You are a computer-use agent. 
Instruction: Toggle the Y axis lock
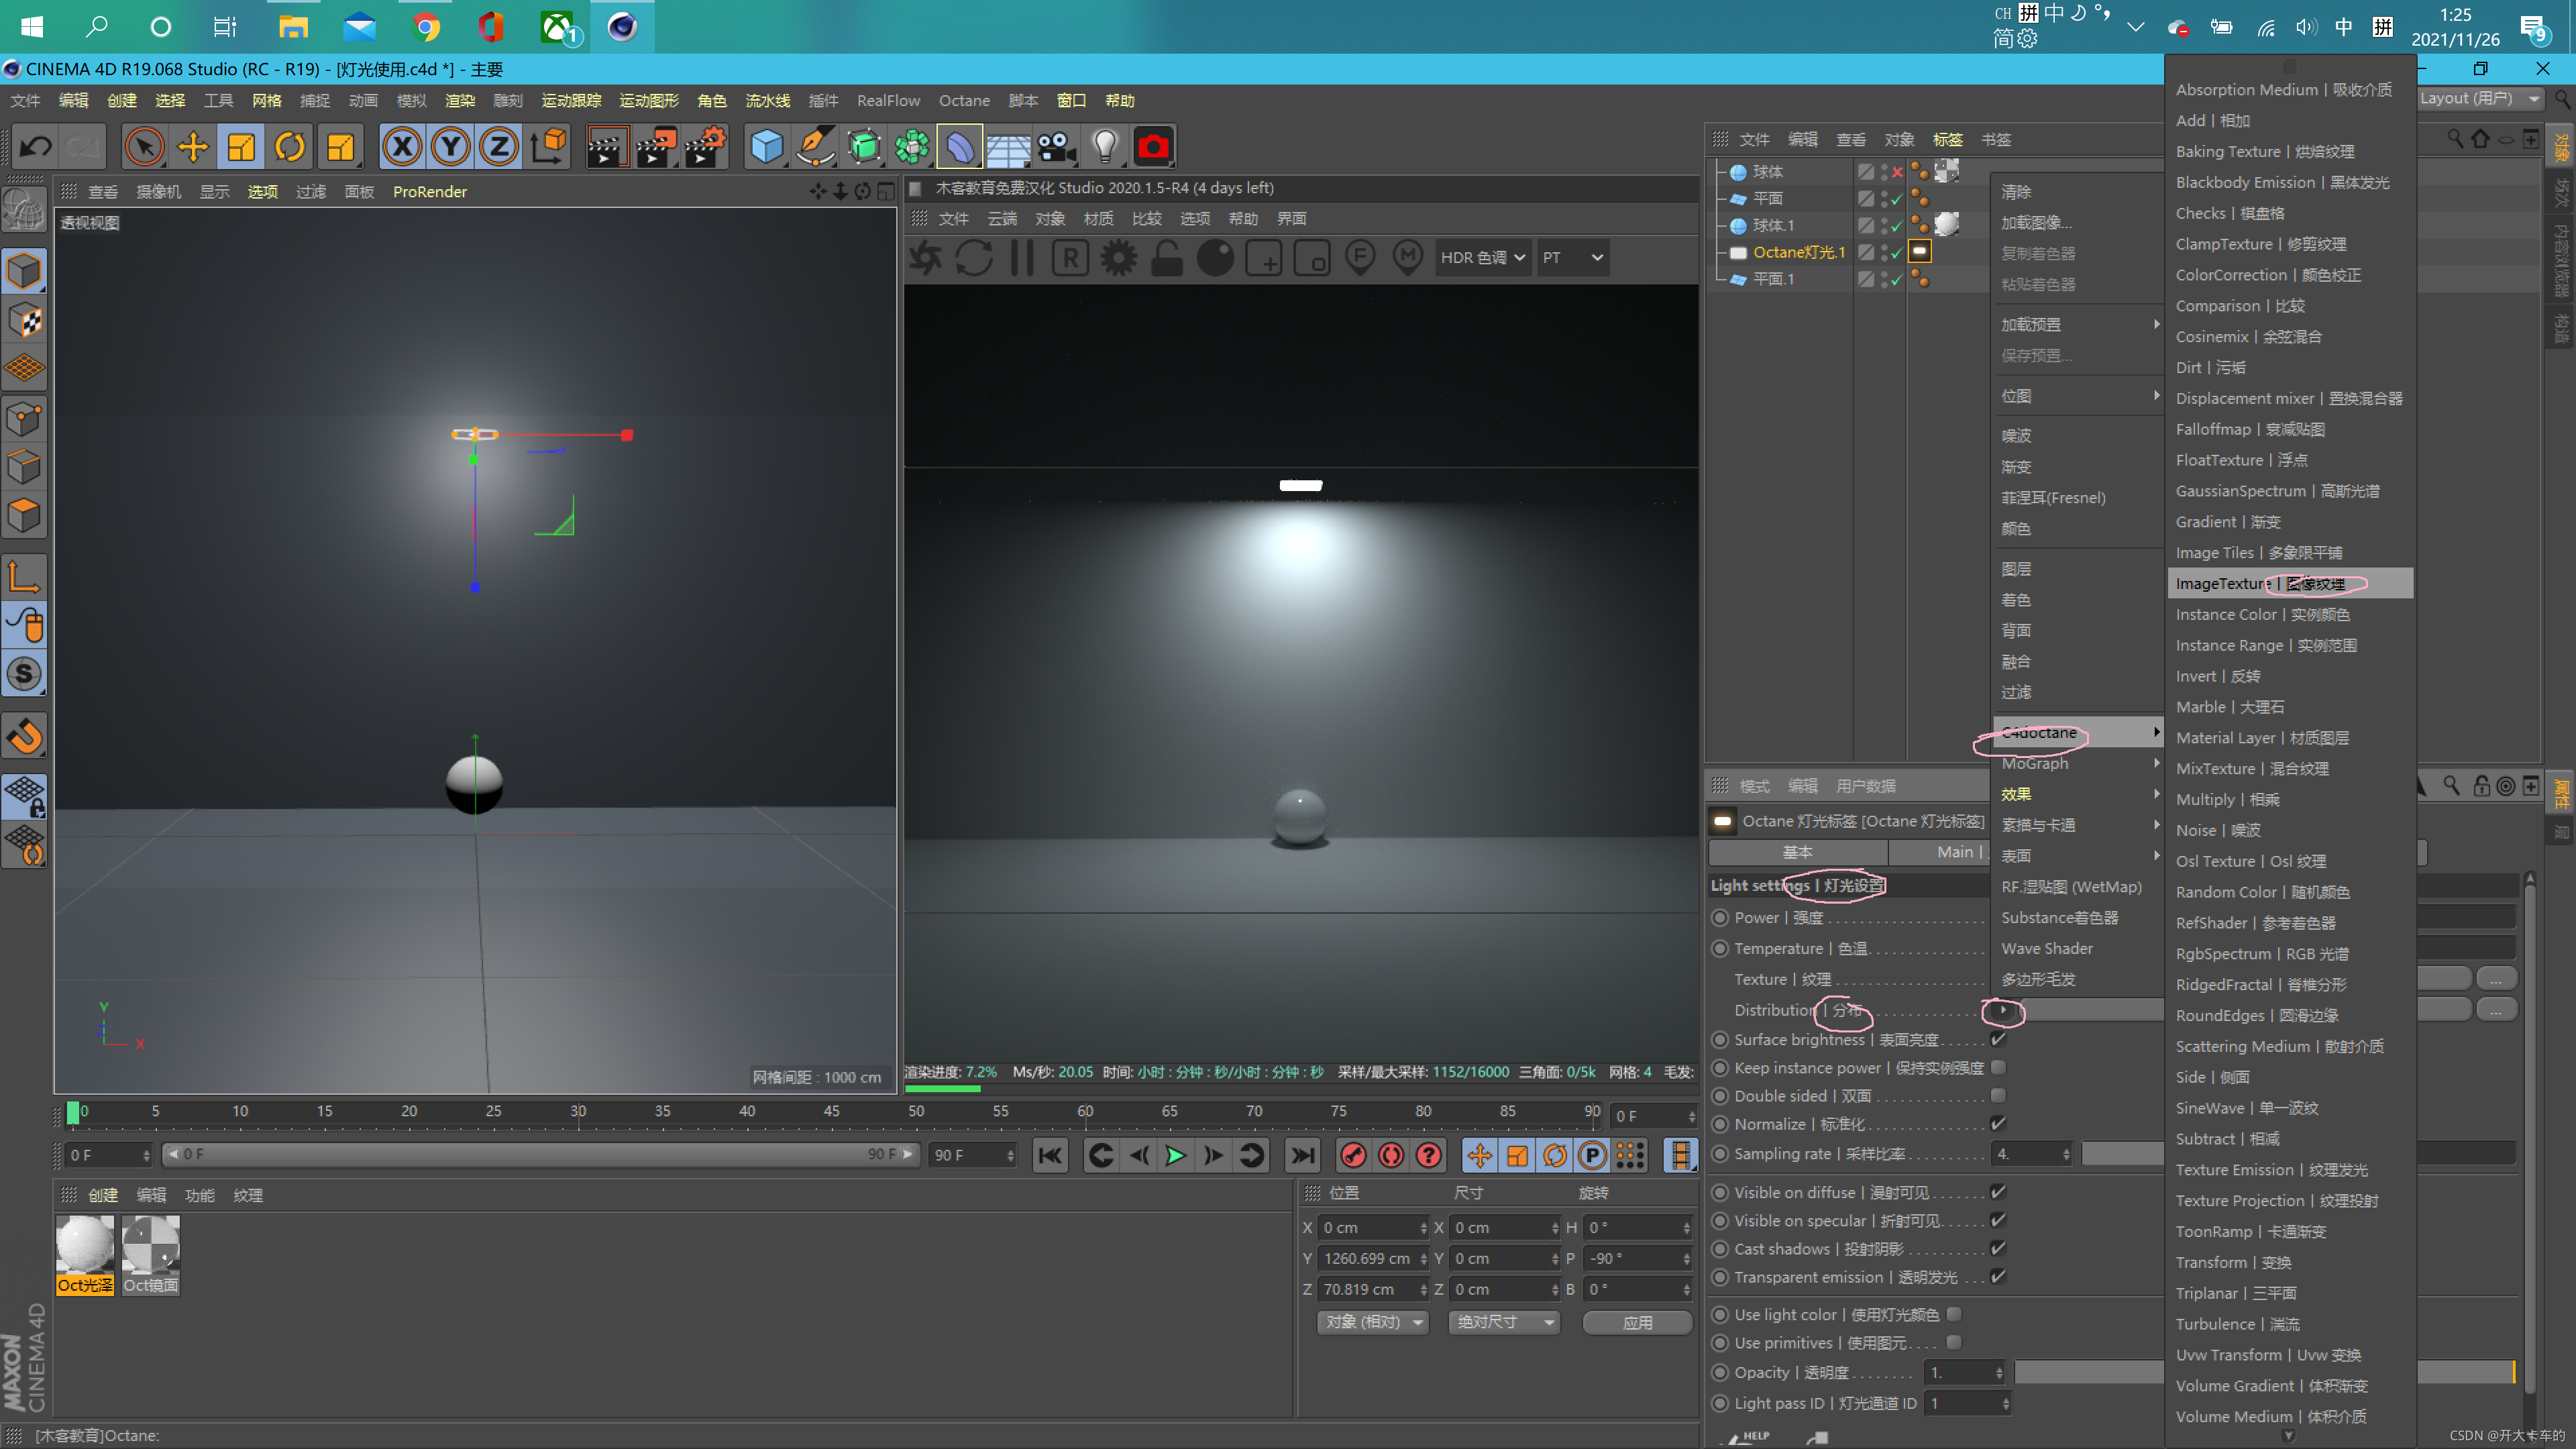click(x=451, y=147)
